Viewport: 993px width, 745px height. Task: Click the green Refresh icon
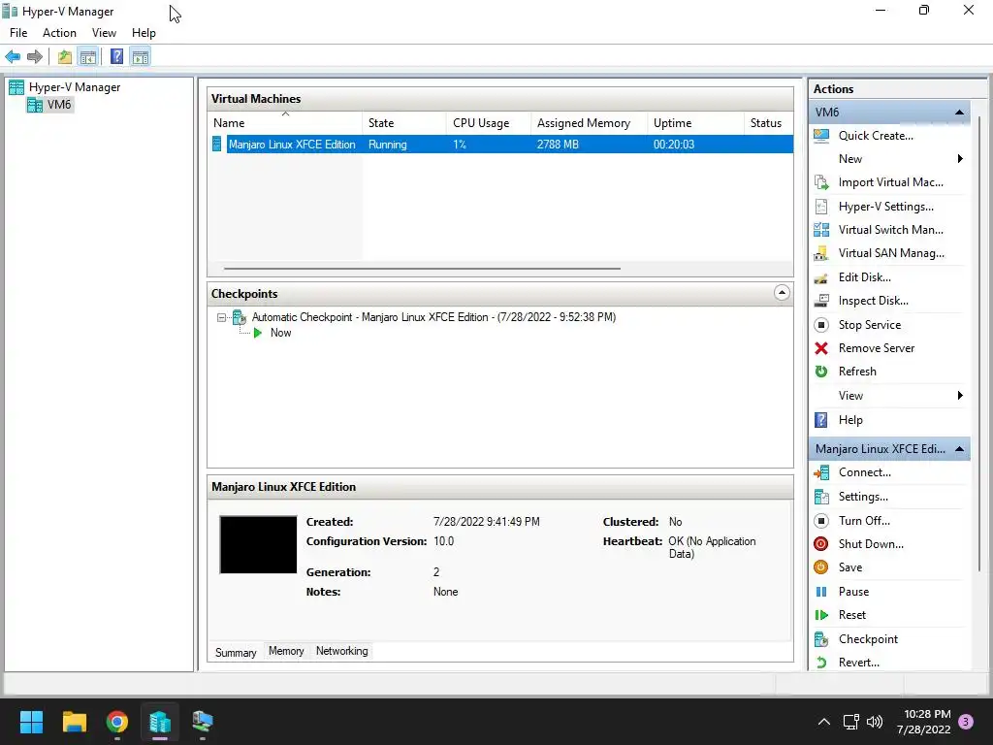[821, 372]
